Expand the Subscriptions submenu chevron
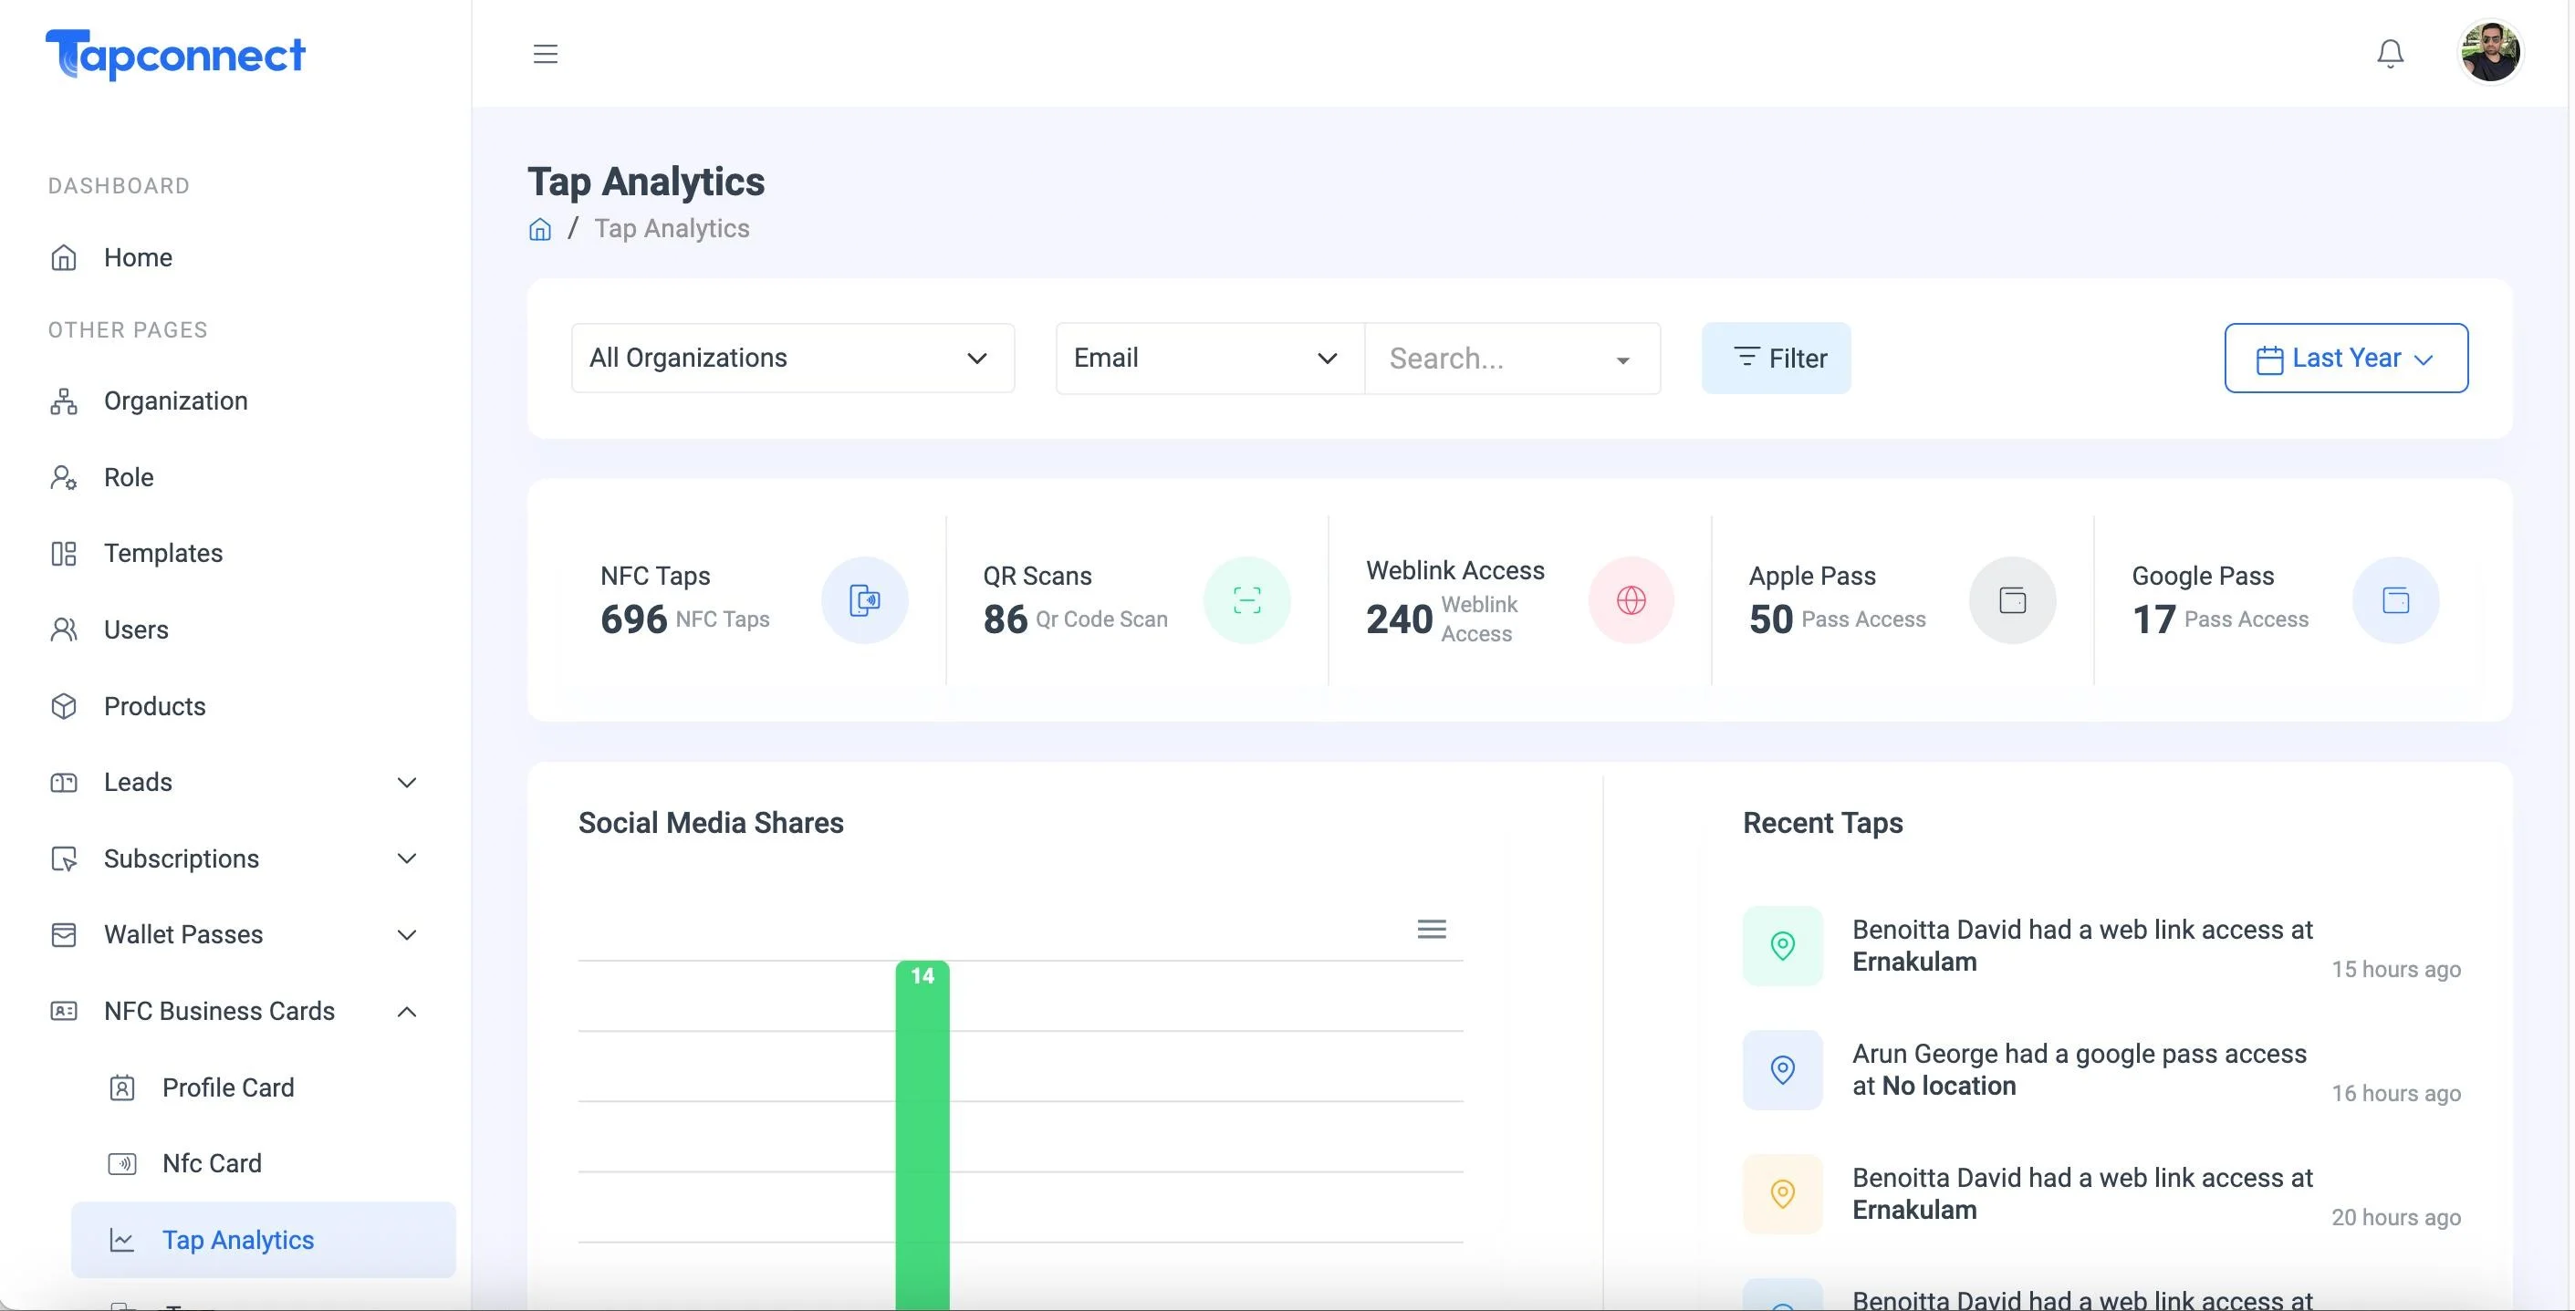The height and width of the screenshot is (1311, 2575). tap(407, 859)
